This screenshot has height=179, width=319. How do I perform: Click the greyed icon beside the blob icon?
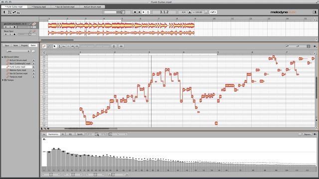pos(49,46)
